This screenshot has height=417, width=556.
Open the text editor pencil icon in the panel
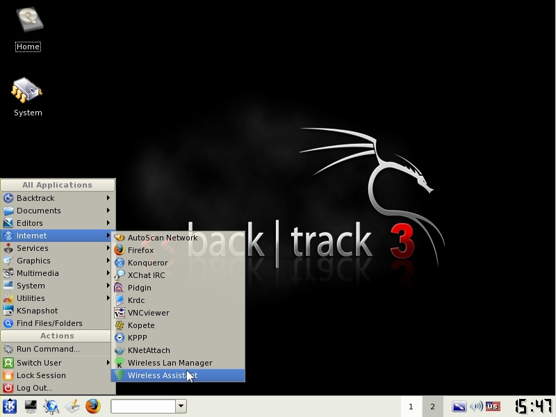tap(72, 407)
